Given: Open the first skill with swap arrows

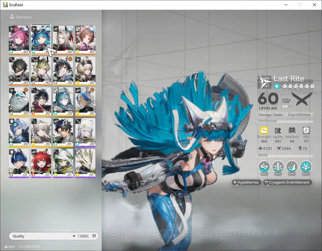Looking at the screenshot, I should coord(264,167).
